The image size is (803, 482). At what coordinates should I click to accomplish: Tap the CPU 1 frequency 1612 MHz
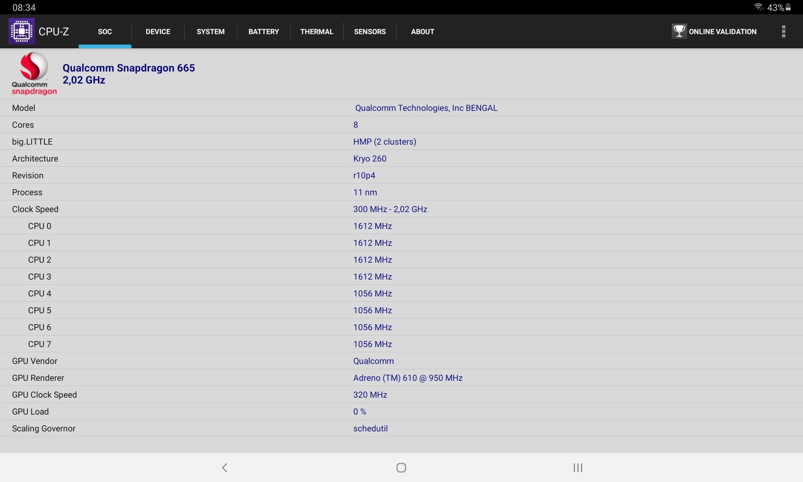click(373, 243)
